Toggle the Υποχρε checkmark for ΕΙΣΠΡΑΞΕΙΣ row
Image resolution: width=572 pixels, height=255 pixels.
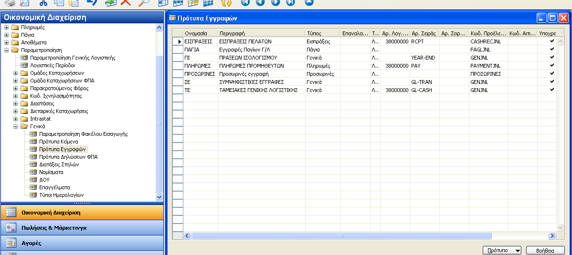pos(552,41)
